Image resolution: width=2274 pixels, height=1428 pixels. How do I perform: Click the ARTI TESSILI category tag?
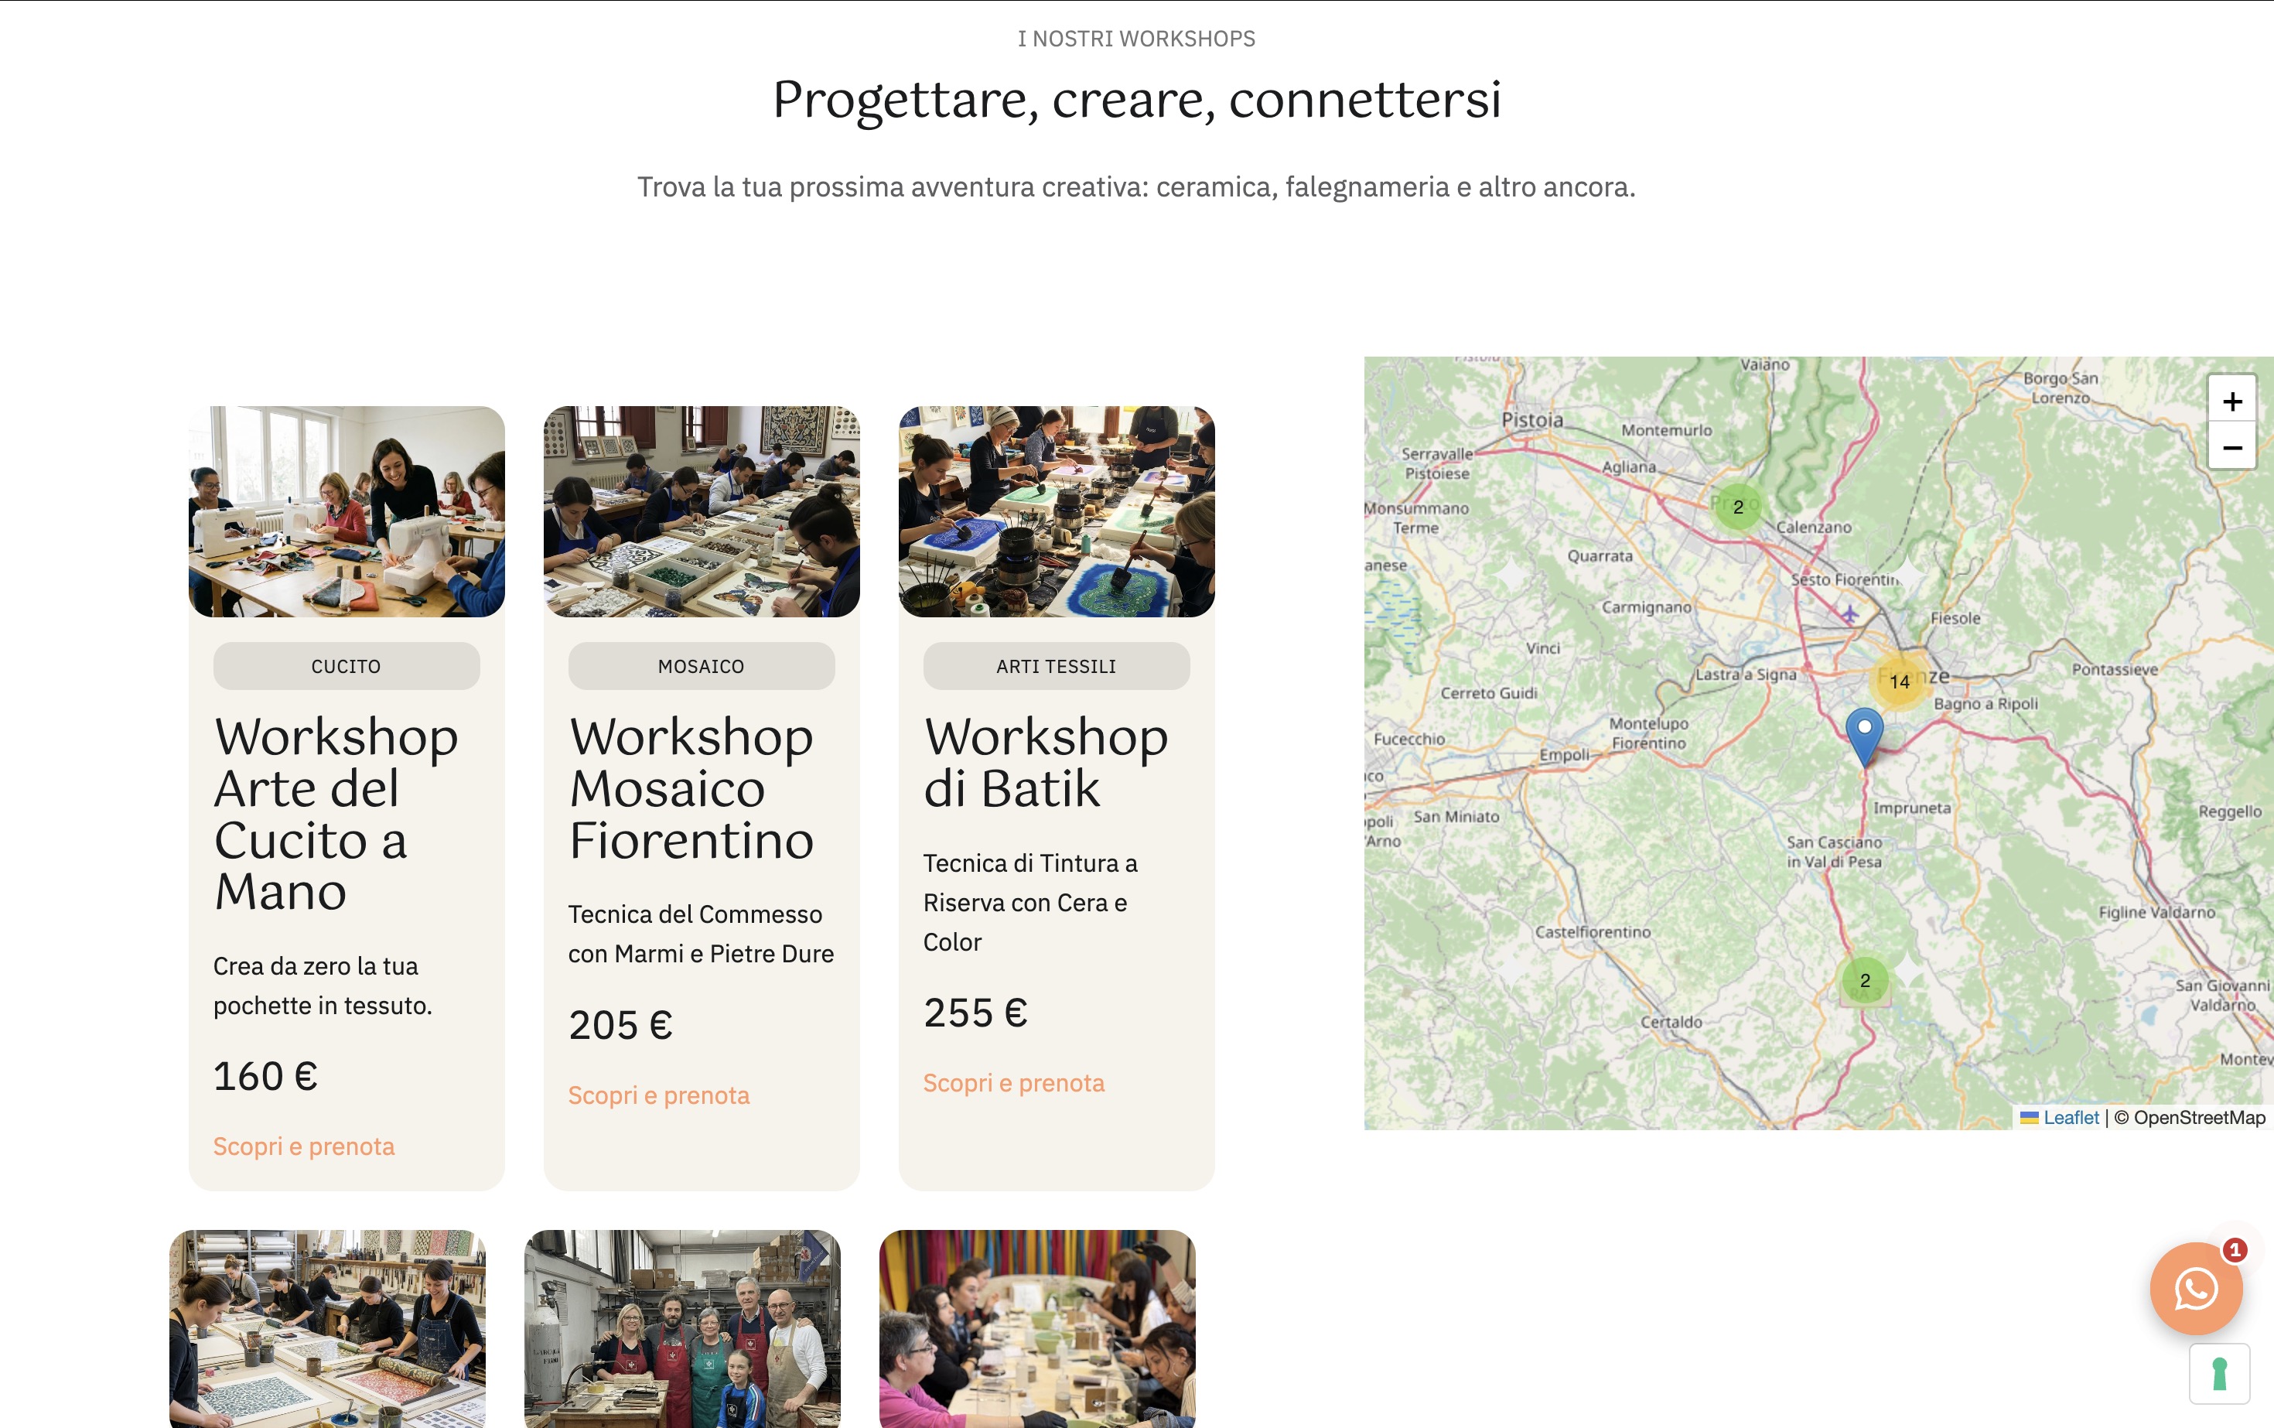[1057, 667]
